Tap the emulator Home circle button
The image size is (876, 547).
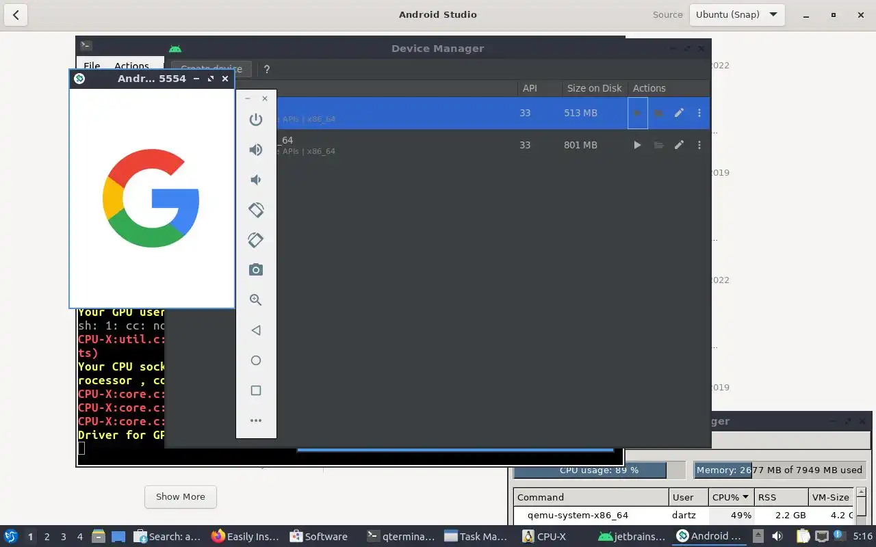point(256,360)
